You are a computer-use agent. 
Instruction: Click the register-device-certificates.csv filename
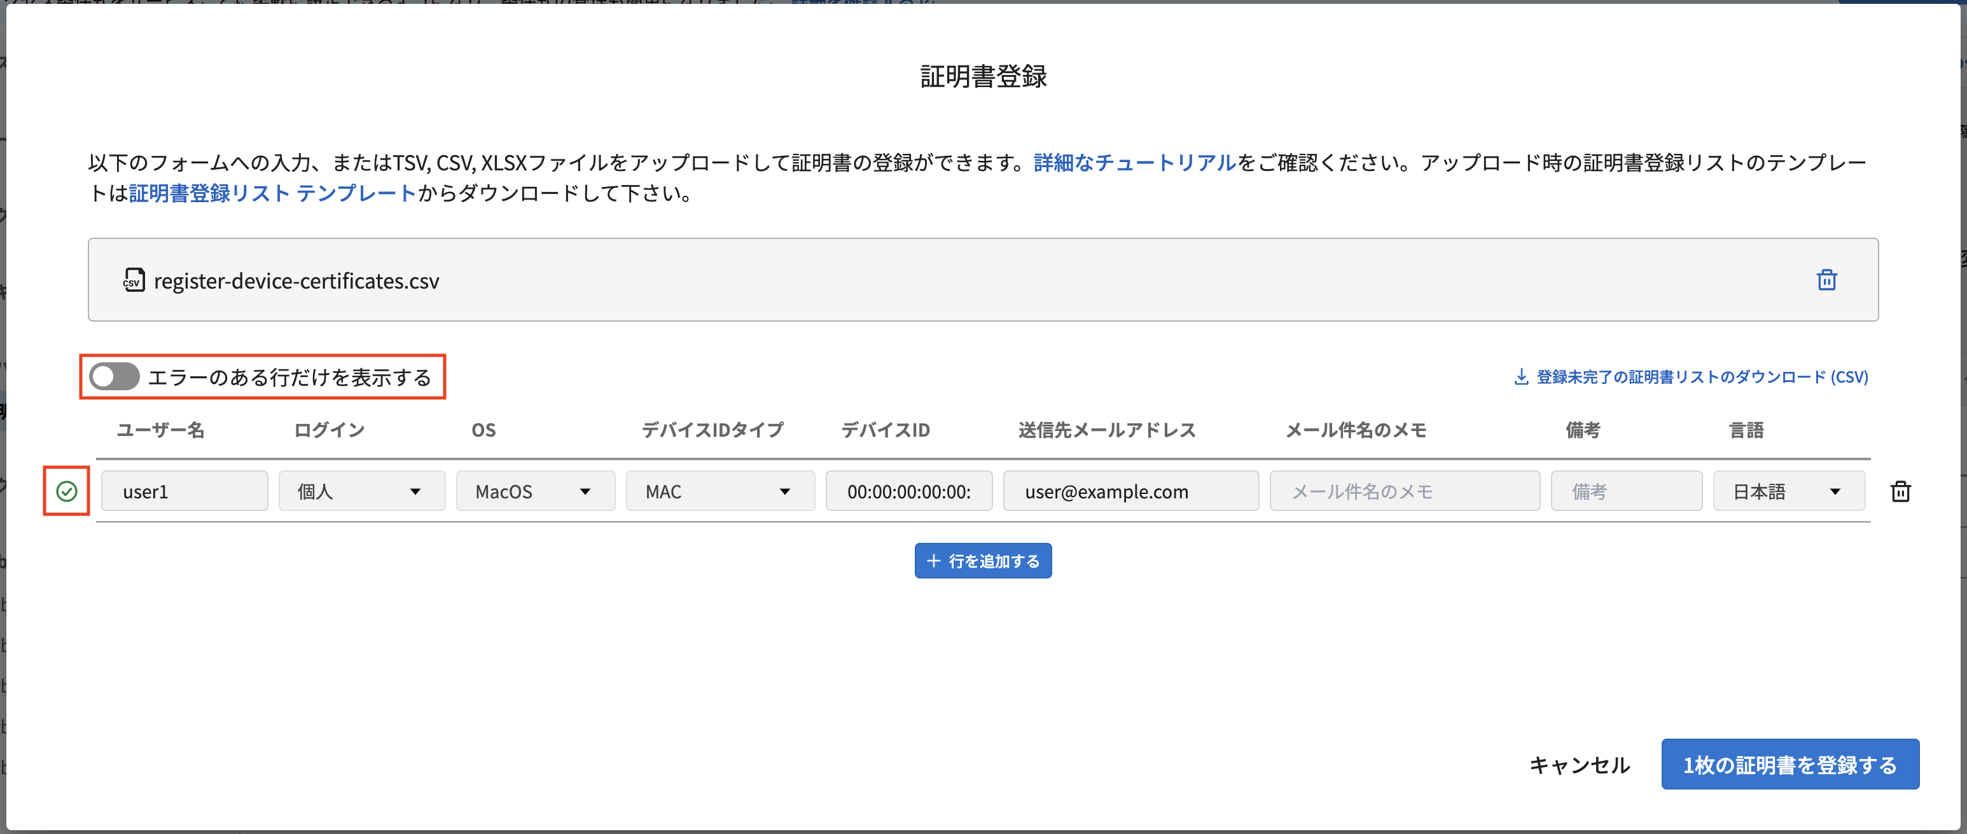point(296,281)
